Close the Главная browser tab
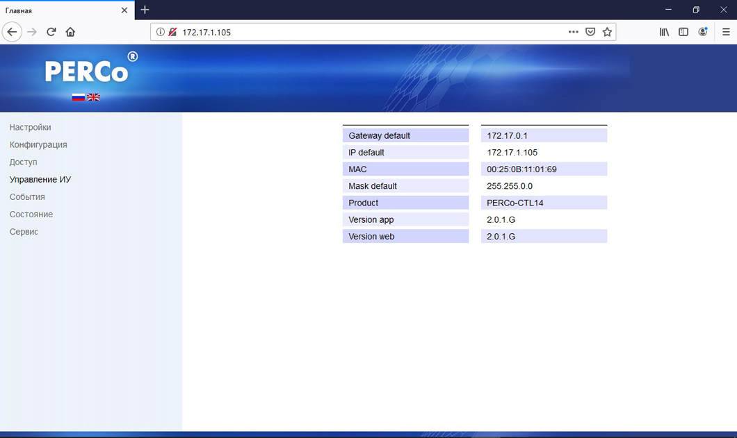737x438 pixels. [x=124, y=10]
